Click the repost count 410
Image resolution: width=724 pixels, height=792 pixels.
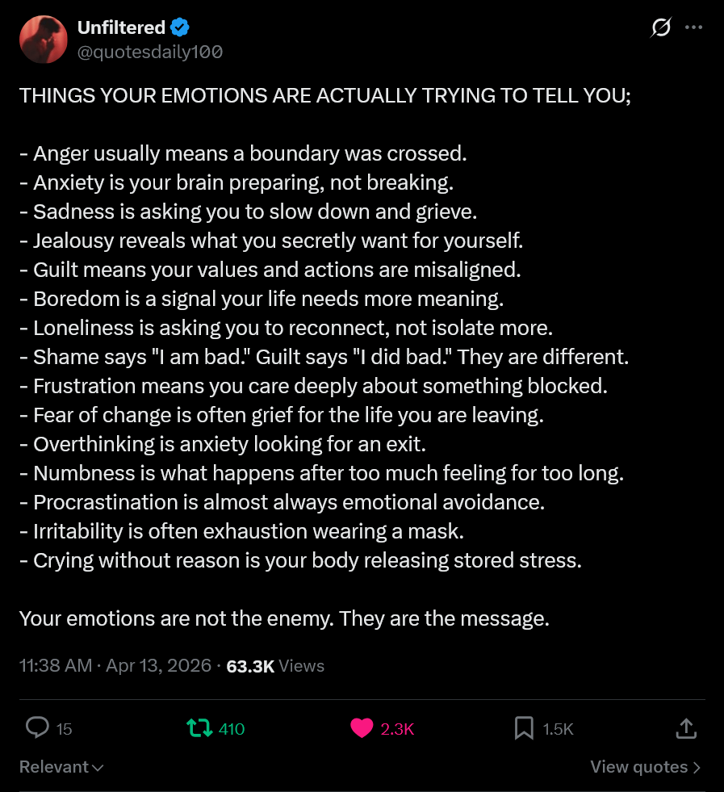pos(232,729)
